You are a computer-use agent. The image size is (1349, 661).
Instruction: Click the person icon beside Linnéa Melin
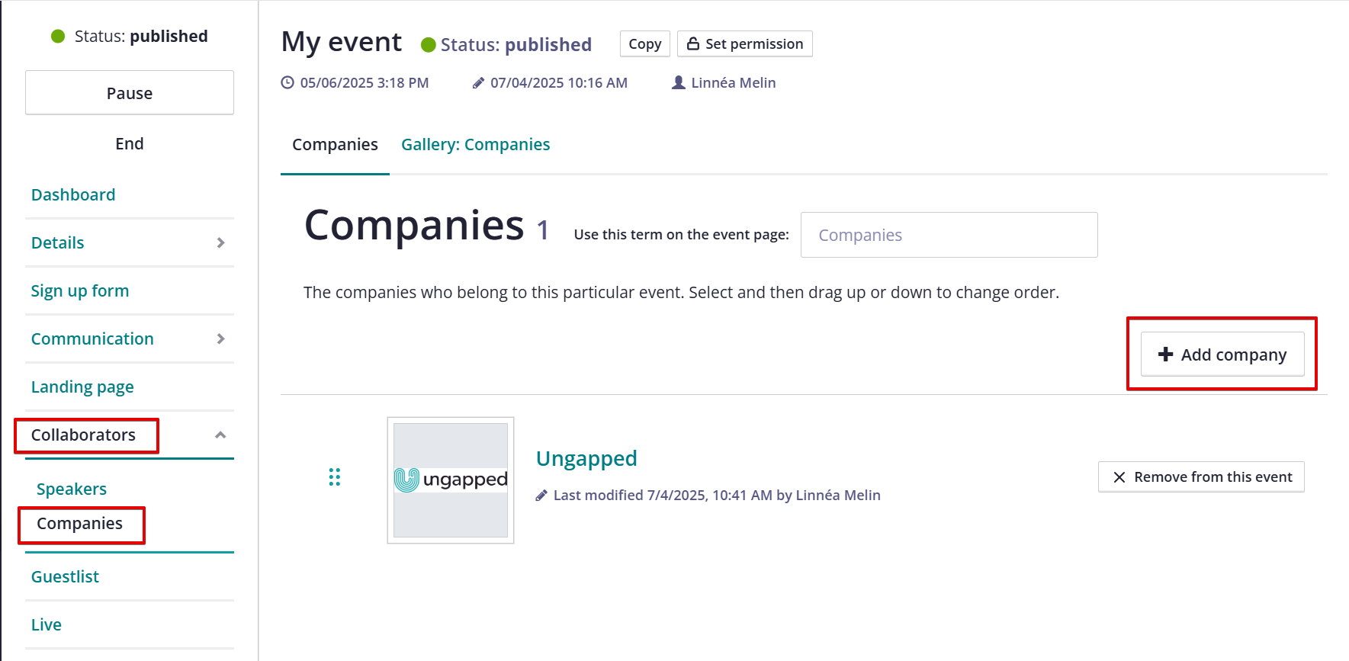pos(679,82)
